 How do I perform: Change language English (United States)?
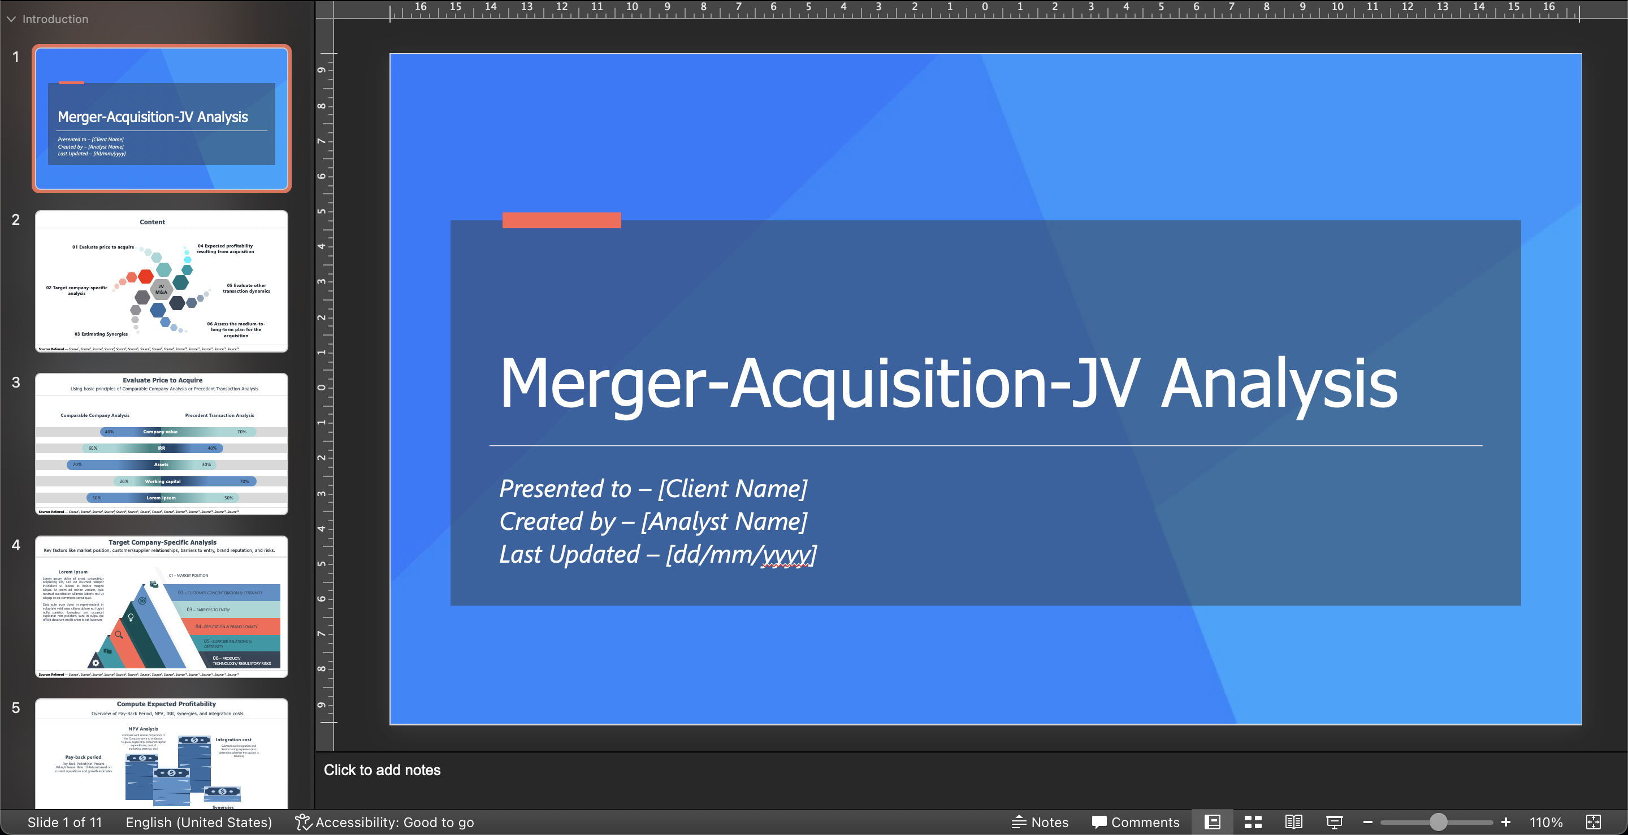click(198, 822)
